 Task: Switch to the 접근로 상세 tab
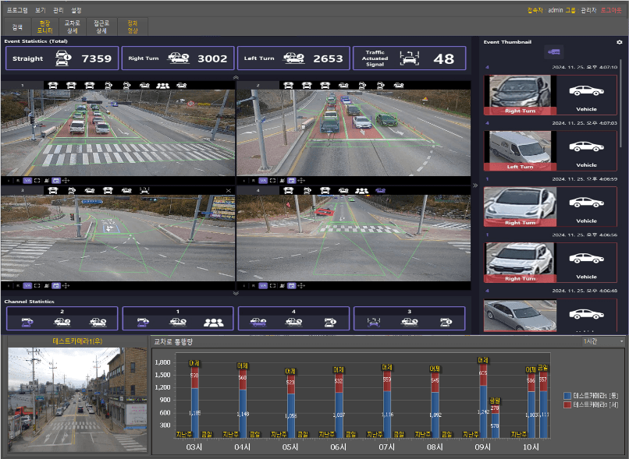[x=101, y=26]
